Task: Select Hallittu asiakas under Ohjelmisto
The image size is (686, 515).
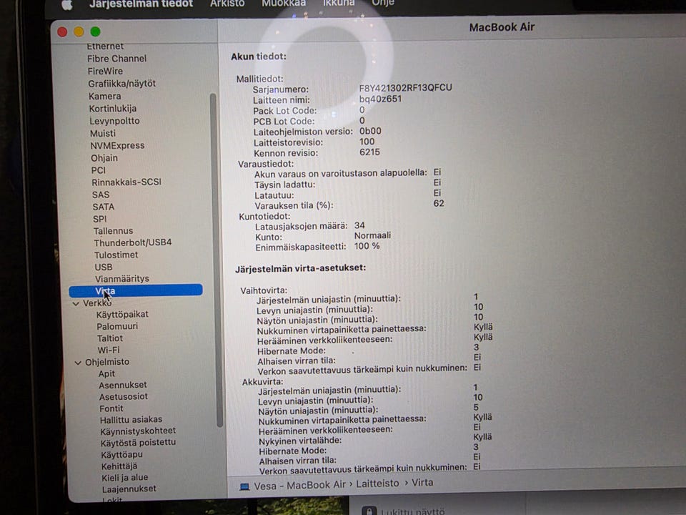Action: coord(131,420)
